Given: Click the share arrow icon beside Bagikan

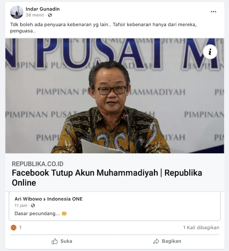Looking at the screenshot, I should [x=156, y=241].
